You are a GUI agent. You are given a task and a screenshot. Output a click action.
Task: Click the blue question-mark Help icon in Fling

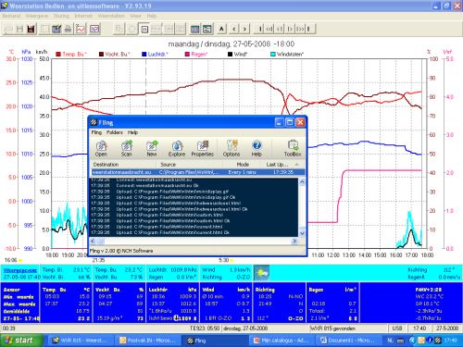tap(257, 148)
